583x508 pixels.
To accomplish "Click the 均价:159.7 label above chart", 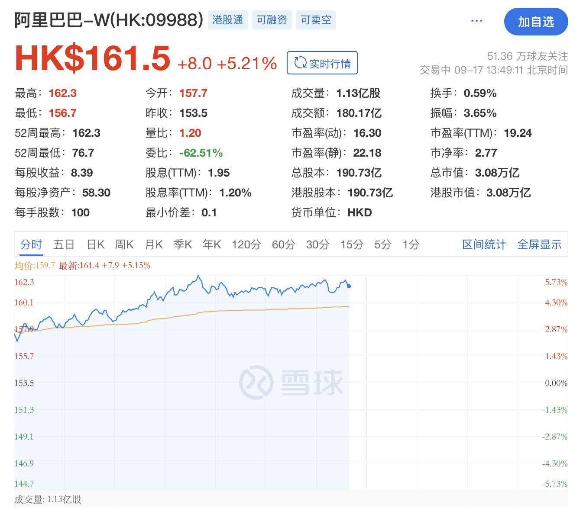I will (x=35, y=265).
